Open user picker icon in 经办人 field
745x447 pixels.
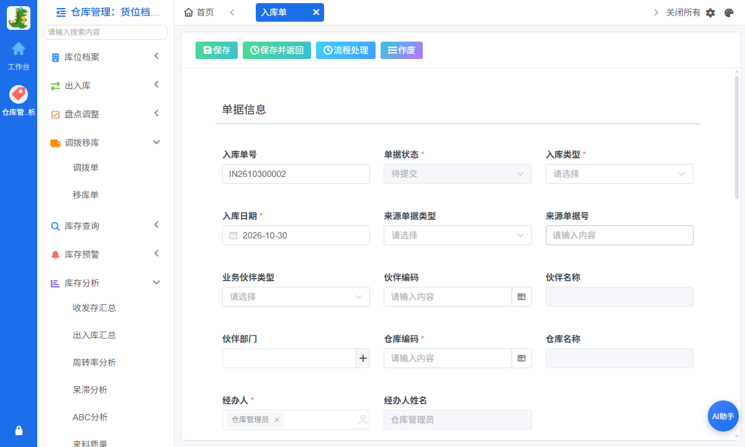point(363,420)
